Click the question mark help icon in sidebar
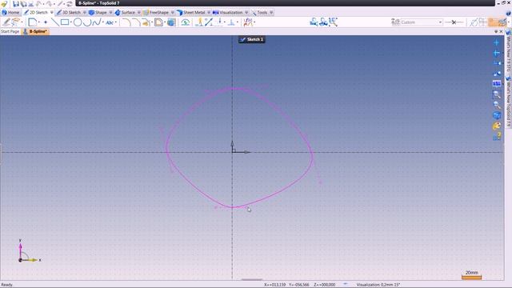The height and width of the screenshot is (288, 512). click(497, 136)
